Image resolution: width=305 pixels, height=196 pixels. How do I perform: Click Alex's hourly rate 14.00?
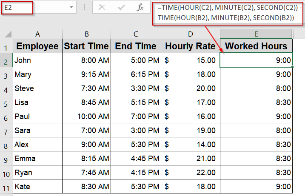click(191, 144)
